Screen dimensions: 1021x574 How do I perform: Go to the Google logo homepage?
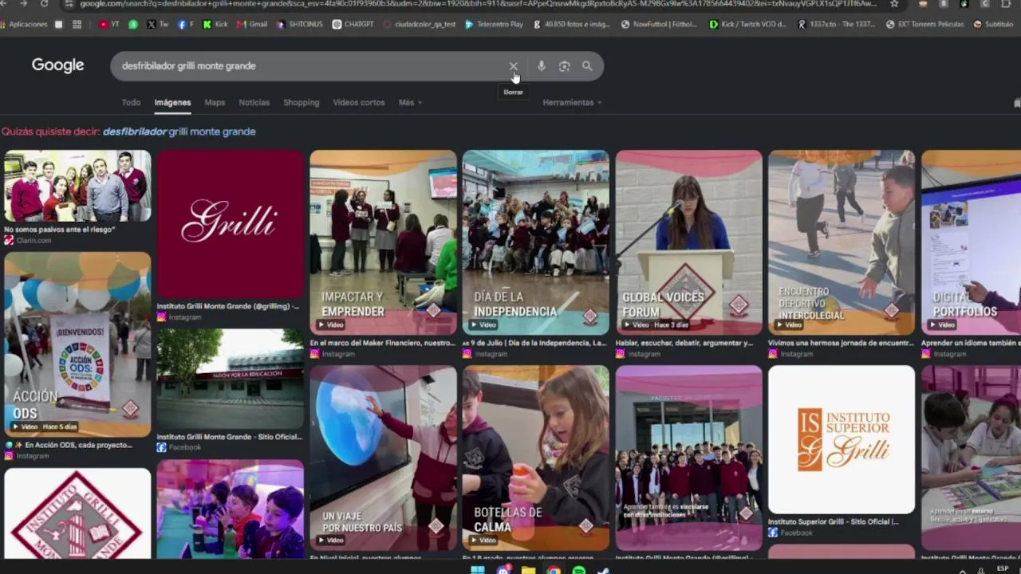(57, 65)
